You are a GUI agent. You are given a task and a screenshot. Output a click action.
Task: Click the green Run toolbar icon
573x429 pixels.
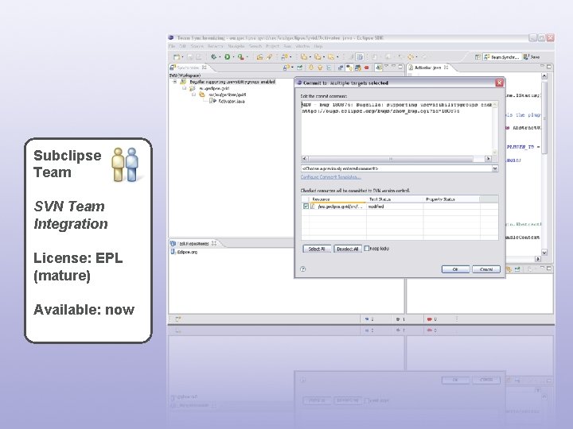click(x=228, y=57)
